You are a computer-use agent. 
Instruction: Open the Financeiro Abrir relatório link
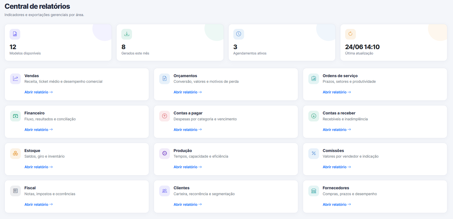[x=39, y=130]
